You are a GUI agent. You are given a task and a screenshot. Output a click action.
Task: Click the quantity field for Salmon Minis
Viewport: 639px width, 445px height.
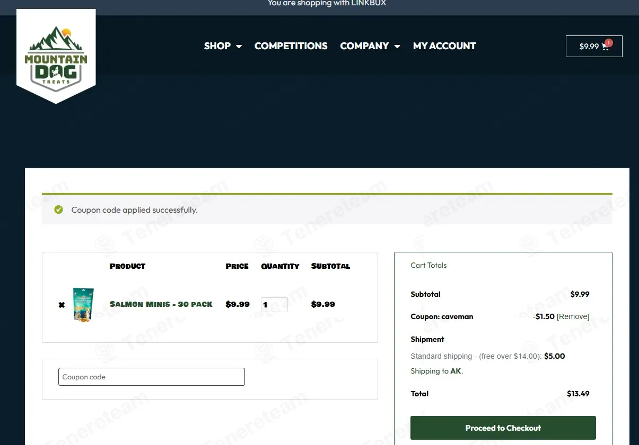[274, 305]
